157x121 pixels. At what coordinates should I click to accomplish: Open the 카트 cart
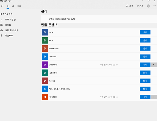pyautogui.click(x=140, y=6)
